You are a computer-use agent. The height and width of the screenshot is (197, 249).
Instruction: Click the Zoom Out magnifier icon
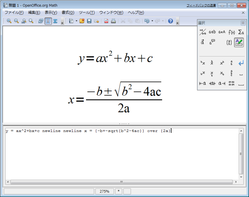coord(16,21)
